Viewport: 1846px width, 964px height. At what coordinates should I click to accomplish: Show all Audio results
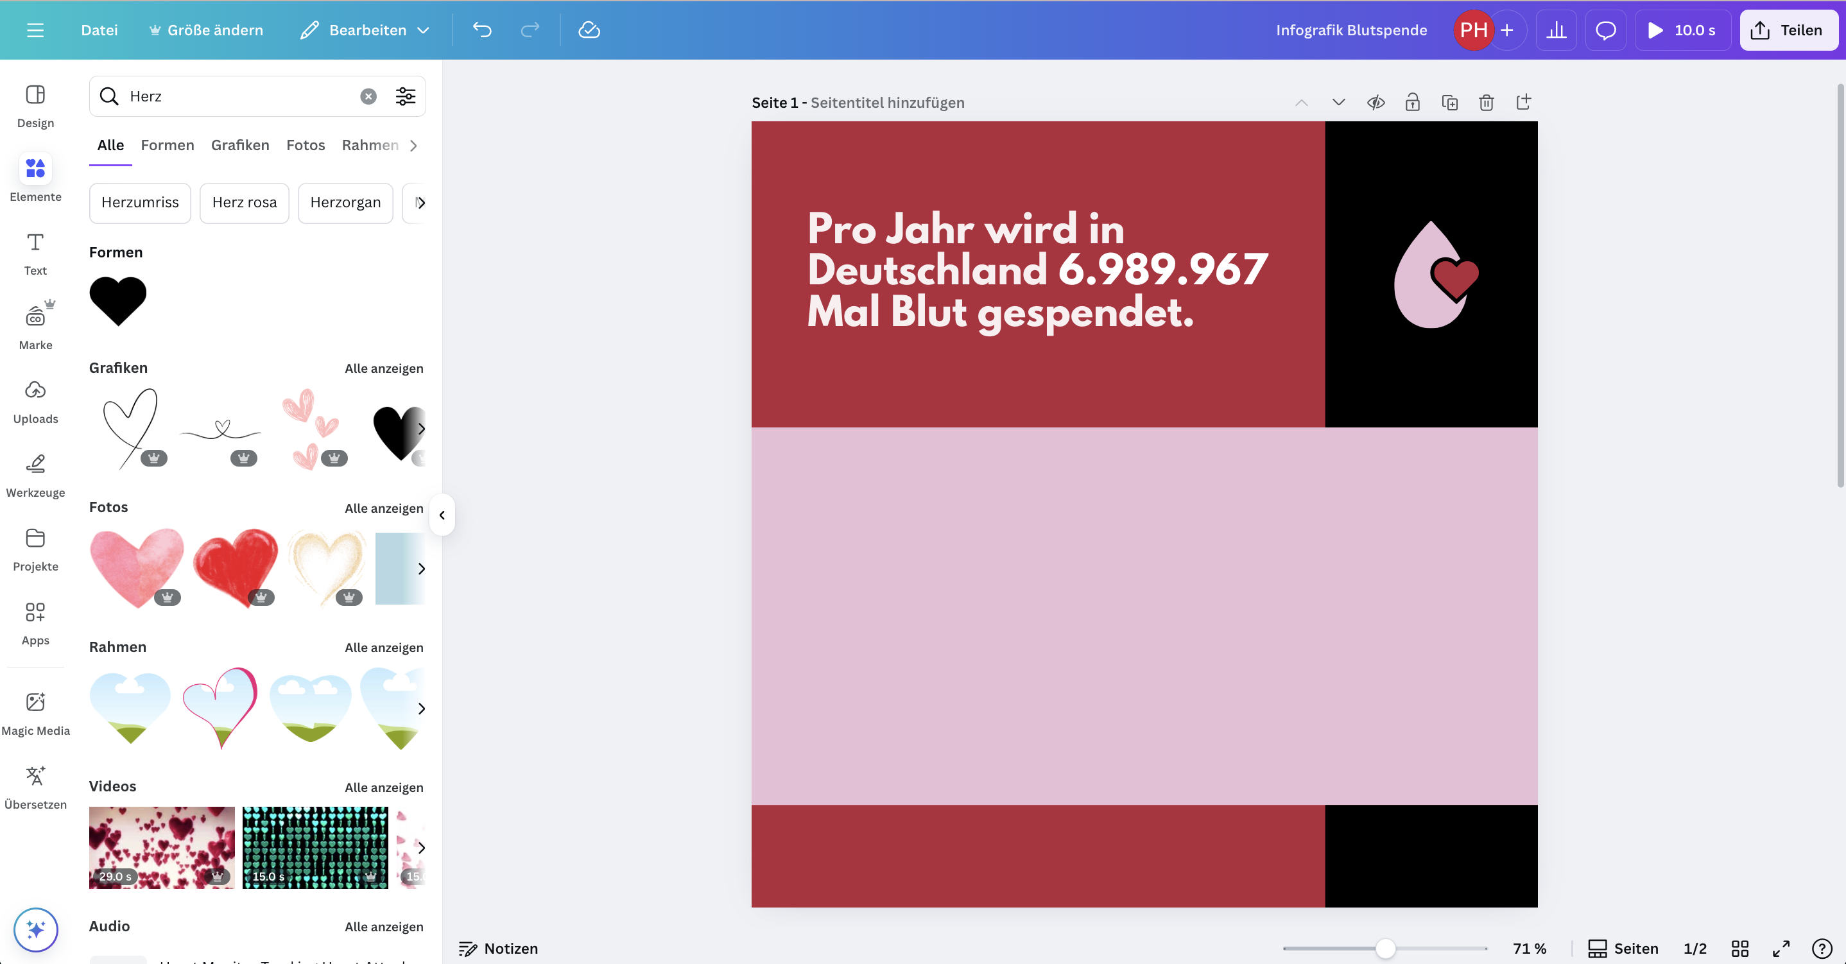pos(383,927)
